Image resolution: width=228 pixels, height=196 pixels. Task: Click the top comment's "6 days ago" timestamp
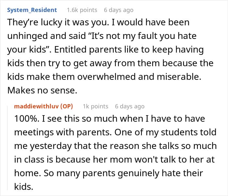coord(119,10)
